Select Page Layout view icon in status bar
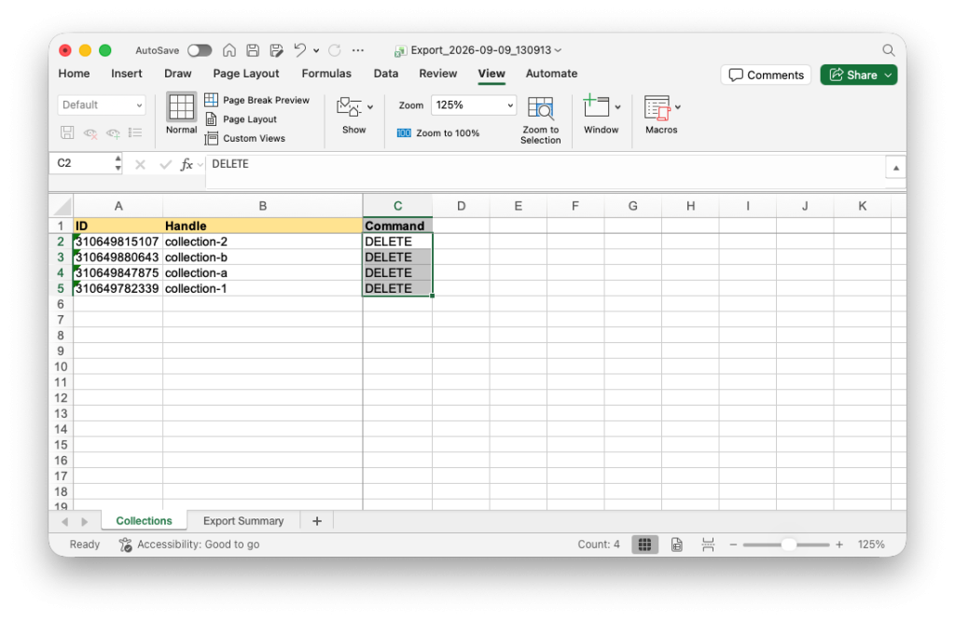The image size is (955, 621). tap(677, 545)
